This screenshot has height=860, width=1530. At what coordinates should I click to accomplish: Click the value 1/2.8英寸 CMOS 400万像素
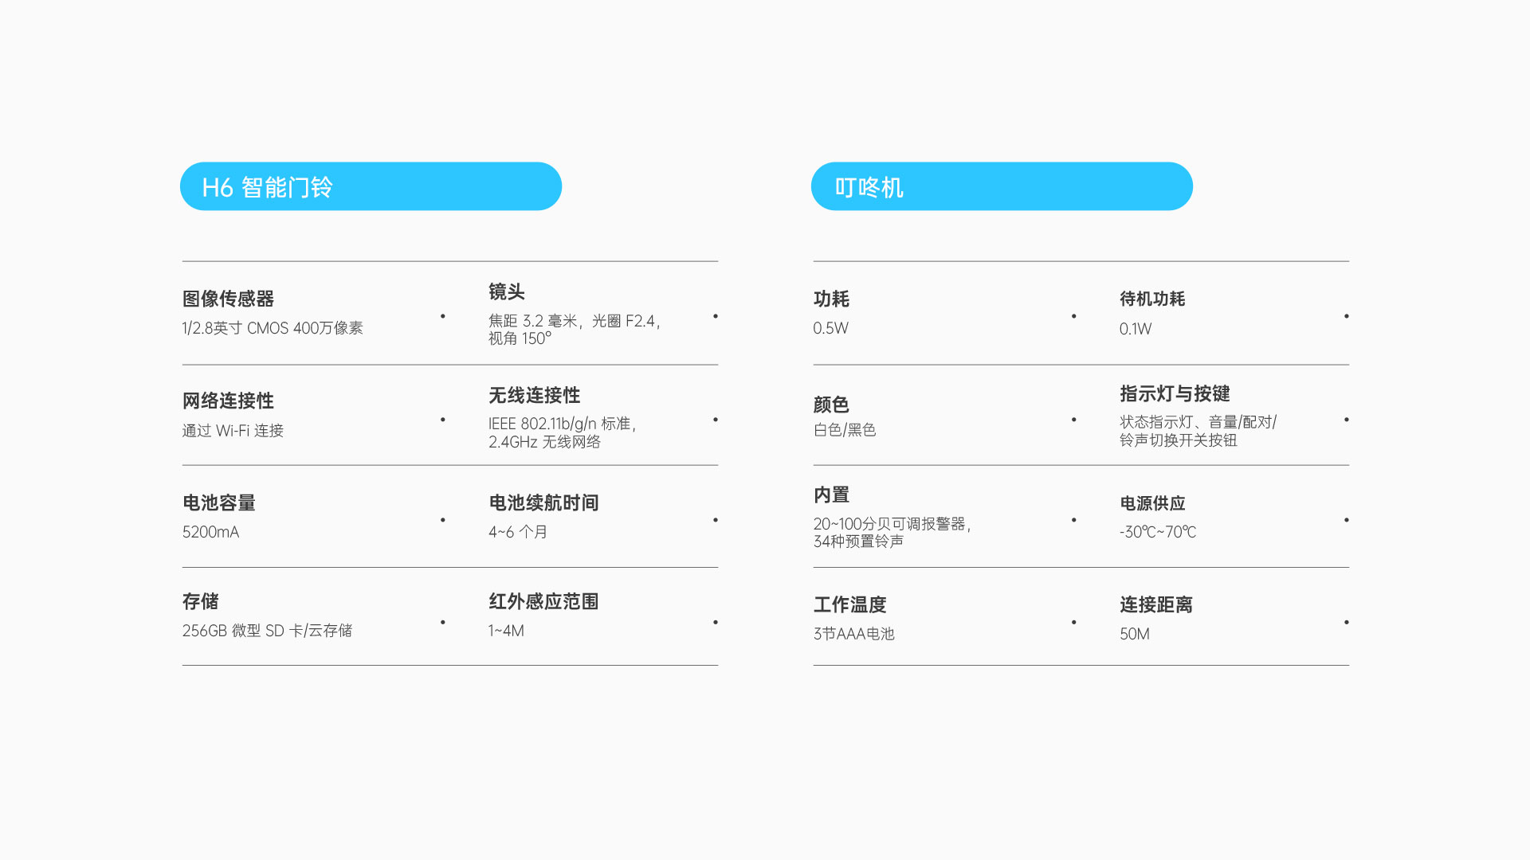pyautogui.click(x=273, y=328)
